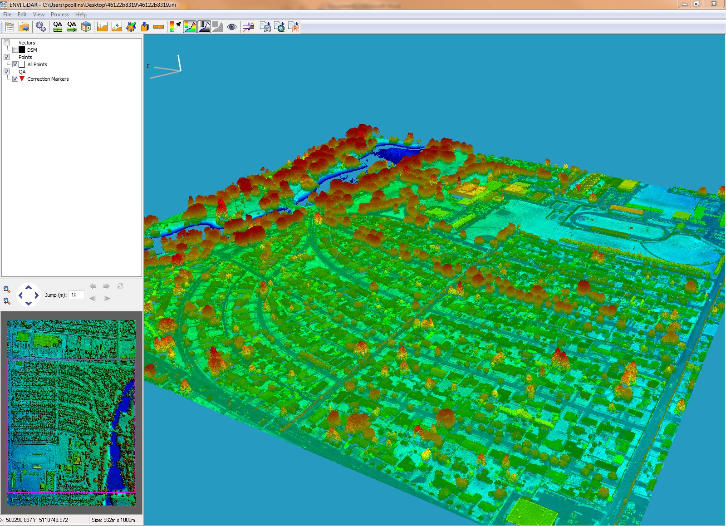Select the 3D viewer icon
This screenshot has height=526, width=726.
[85, 27]
